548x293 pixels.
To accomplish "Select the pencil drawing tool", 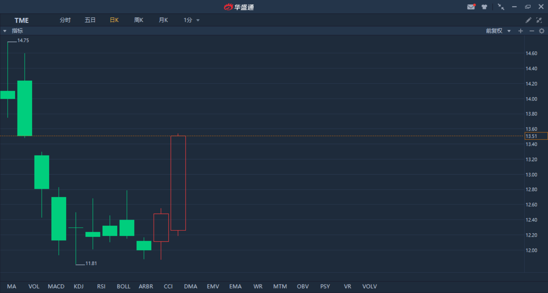I will (x=528, y=20).
